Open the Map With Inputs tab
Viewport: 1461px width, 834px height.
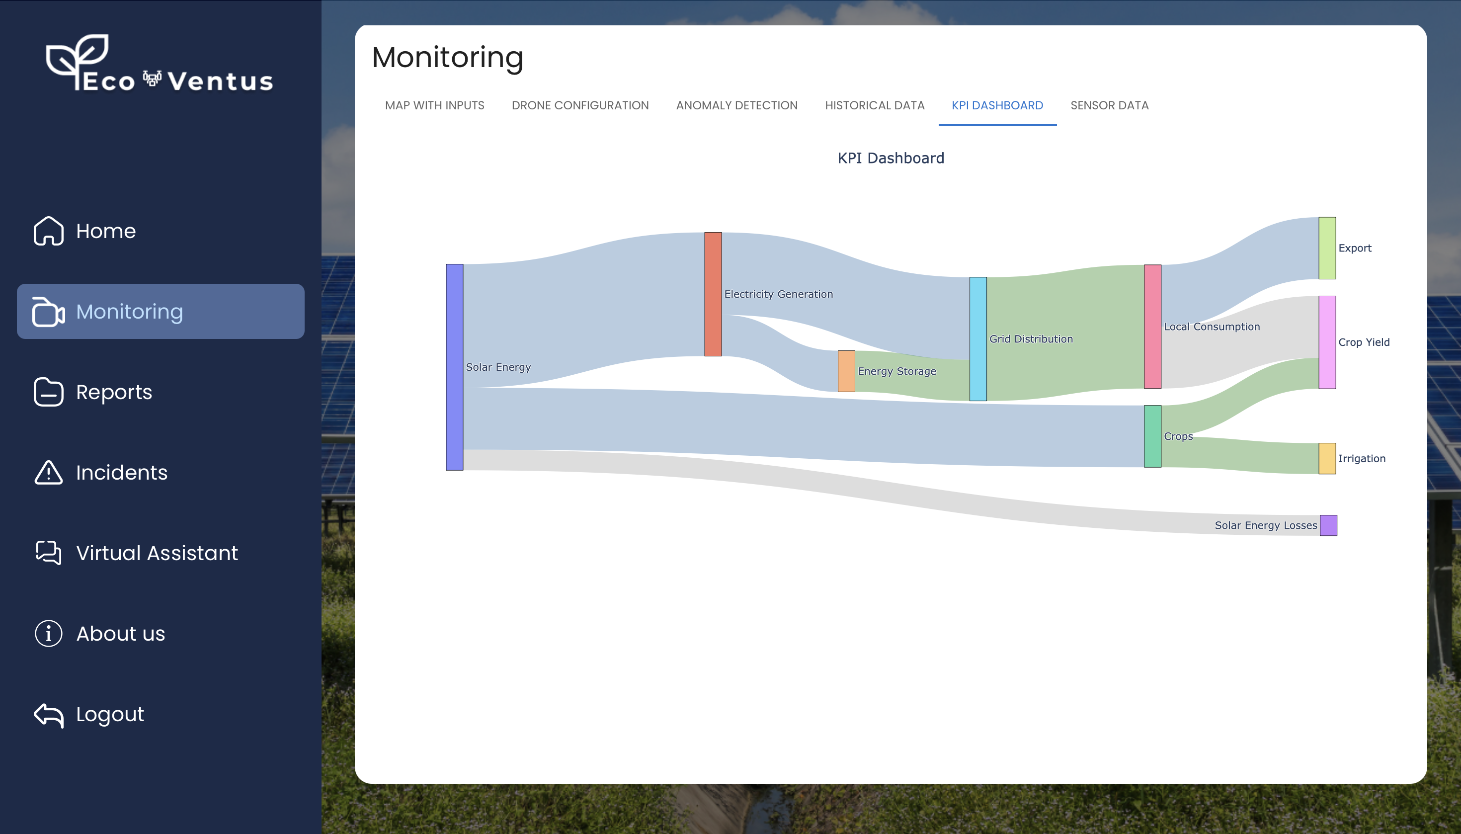(x=434, y=105)
